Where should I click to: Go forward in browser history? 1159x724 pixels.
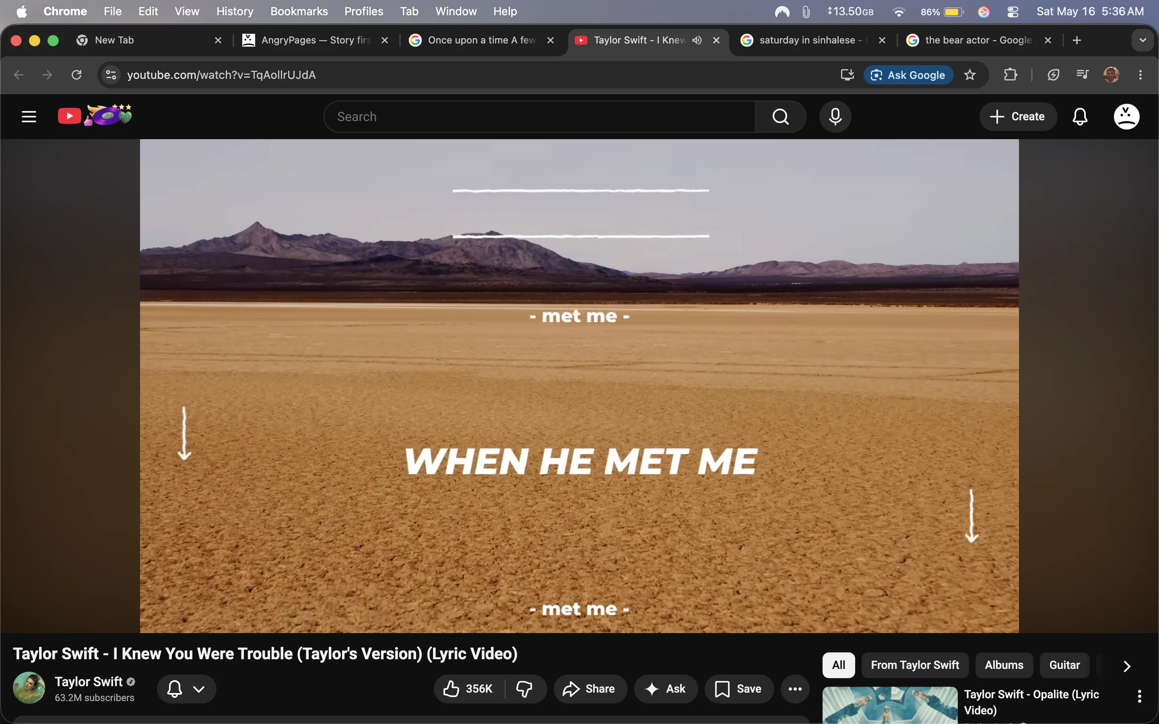[47, 75]
